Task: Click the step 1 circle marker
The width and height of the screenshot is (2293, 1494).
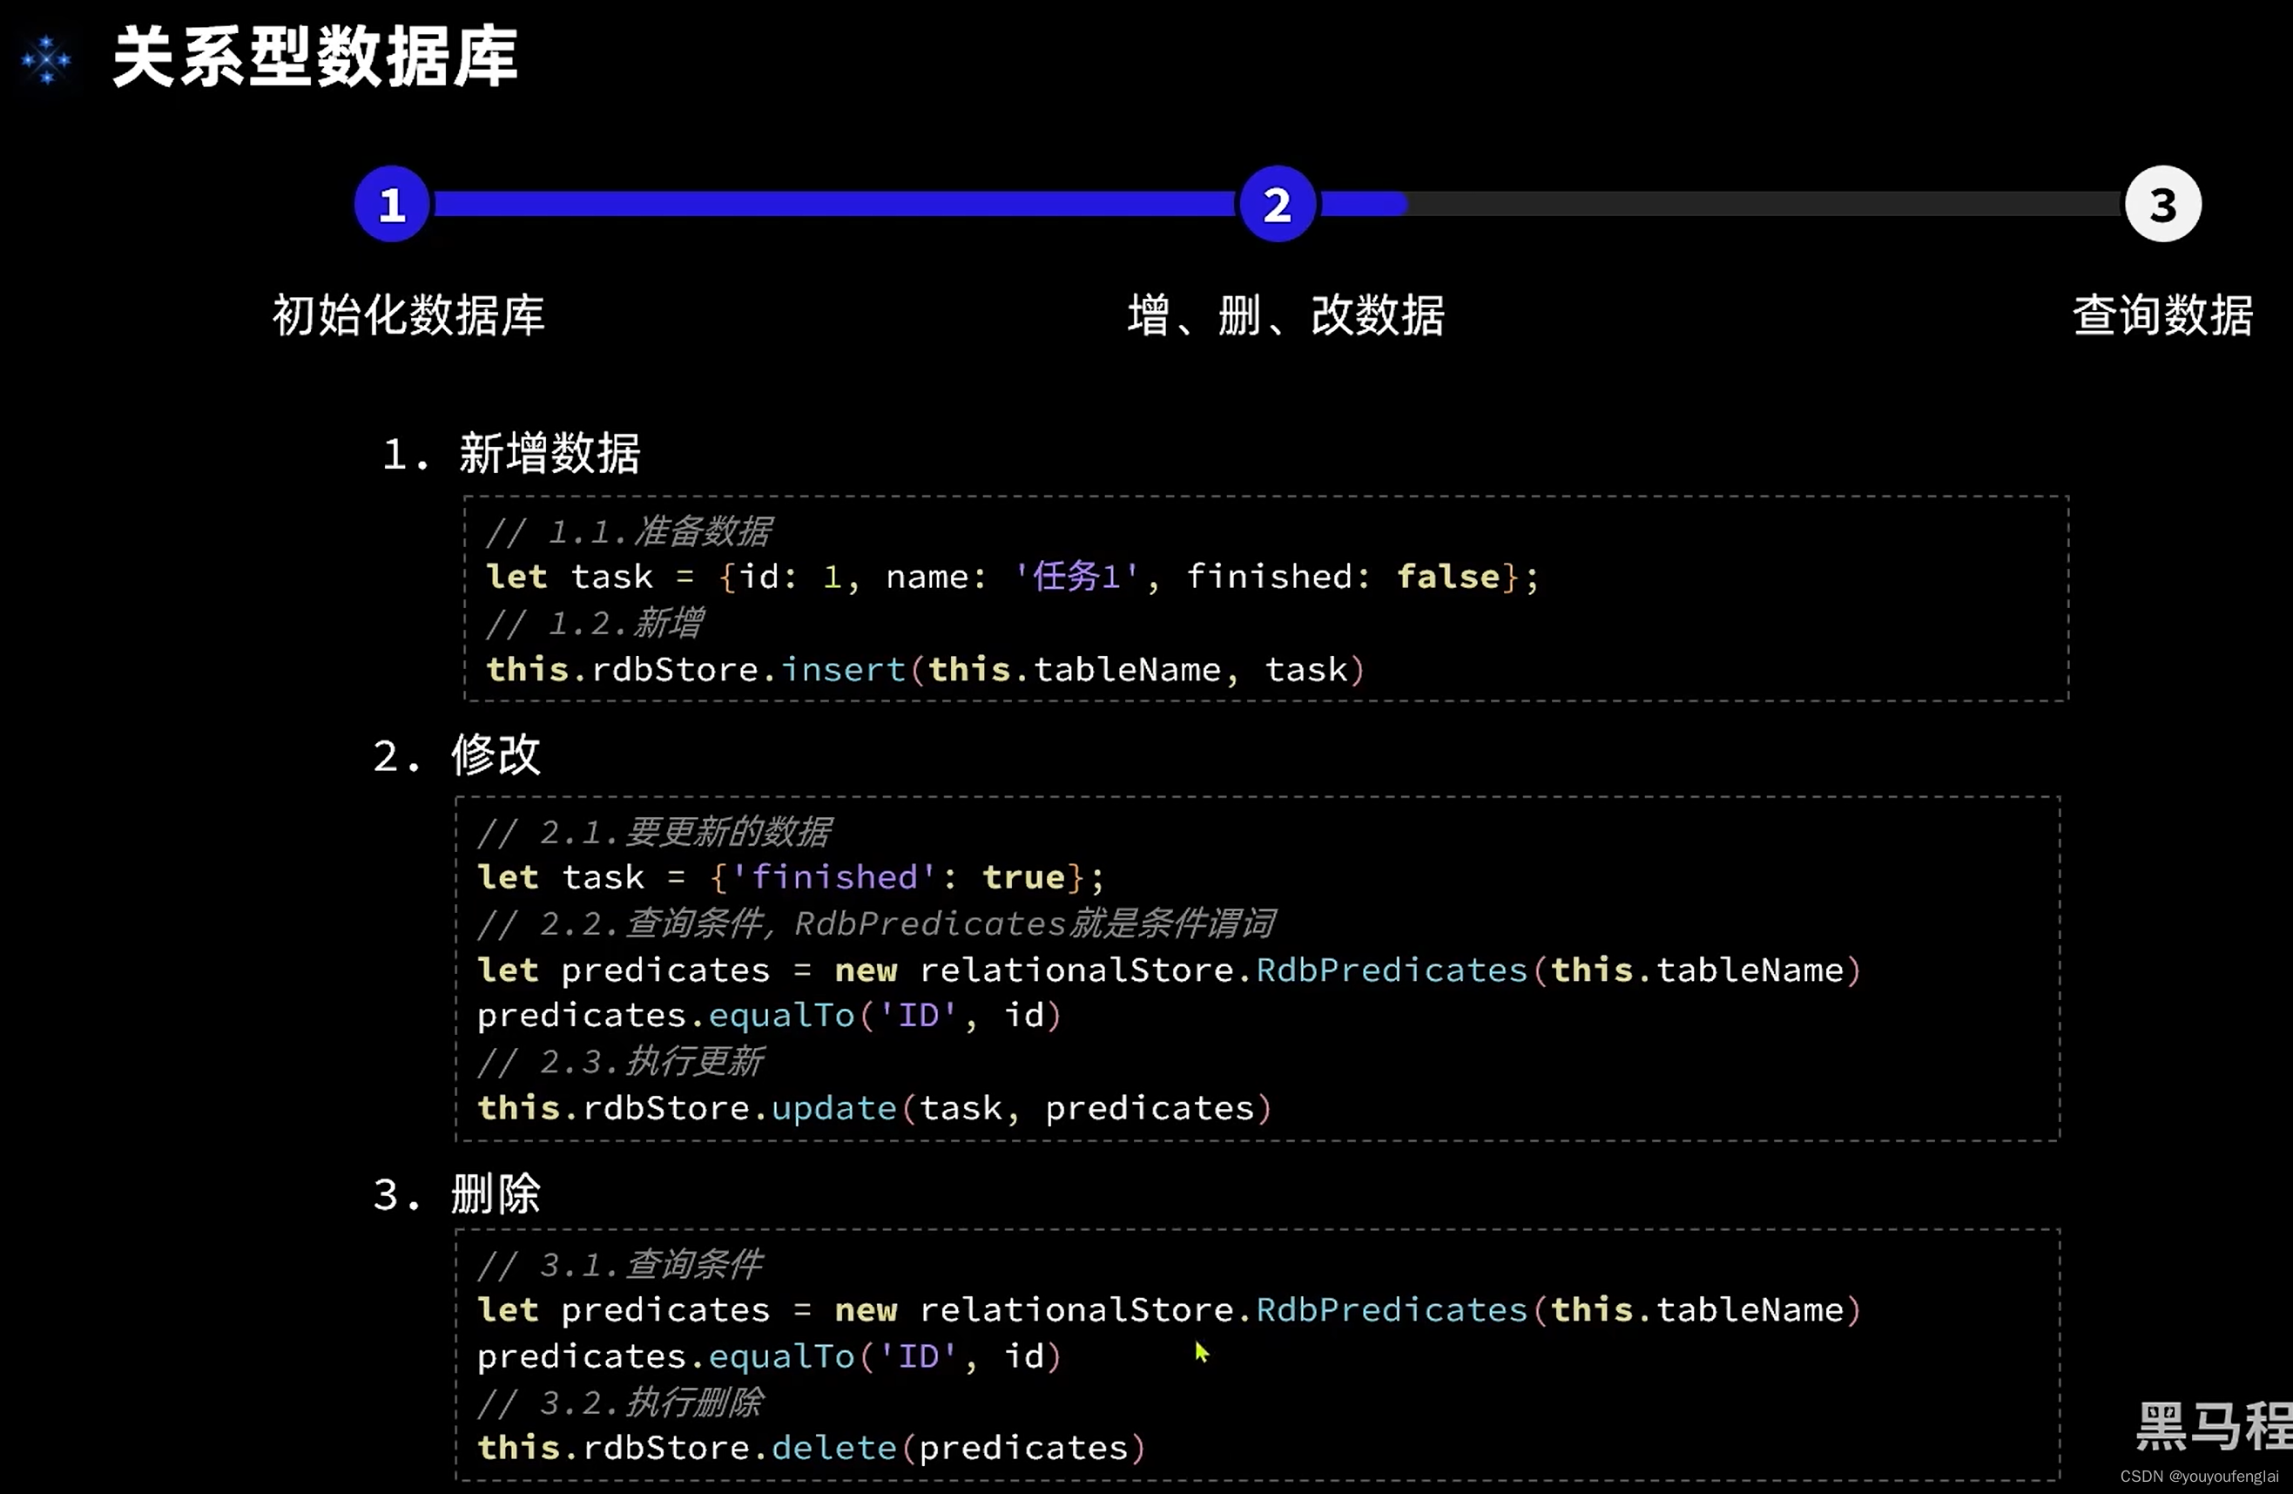Action: tap(391, 205)
